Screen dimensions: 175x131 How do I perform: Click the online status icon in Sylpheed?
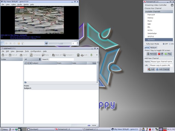click(89, 125)
